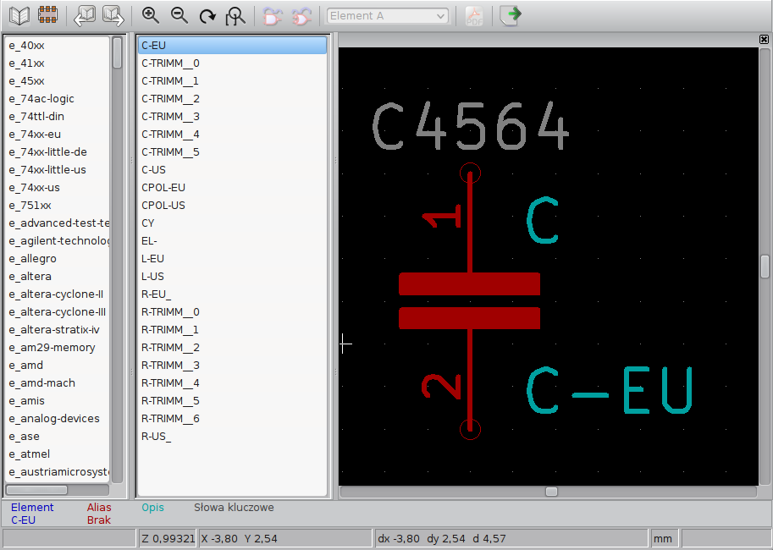Zoom out of the symbol view

point(179,15)
